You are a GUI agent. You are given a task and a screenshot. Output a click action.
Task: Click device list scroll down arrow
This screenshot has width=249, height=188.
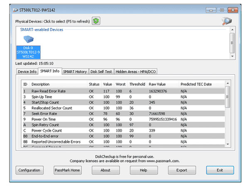[x=232, y=56]
